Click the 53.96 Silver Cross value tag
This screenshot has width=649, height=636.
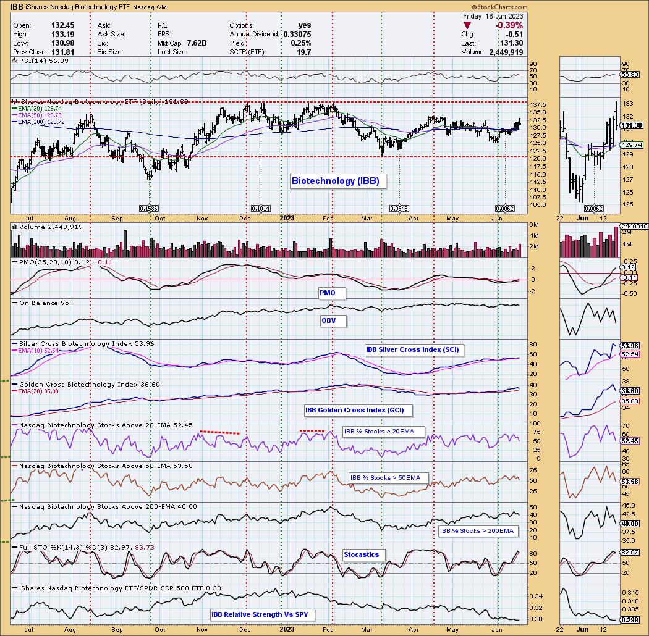point(630,346)
